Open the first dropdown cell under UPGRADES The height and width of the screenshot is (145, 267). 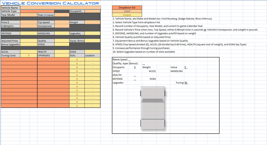point(53,59)
